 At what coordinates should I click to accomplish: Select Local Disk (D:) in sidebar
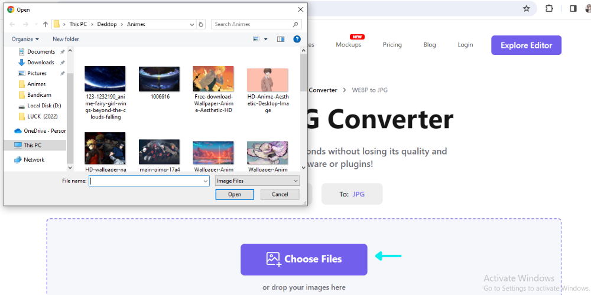point(44,106)
